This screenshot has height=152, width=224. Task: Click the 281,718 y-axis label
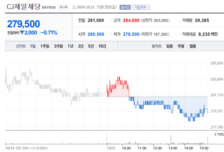[x=217, y=95]
